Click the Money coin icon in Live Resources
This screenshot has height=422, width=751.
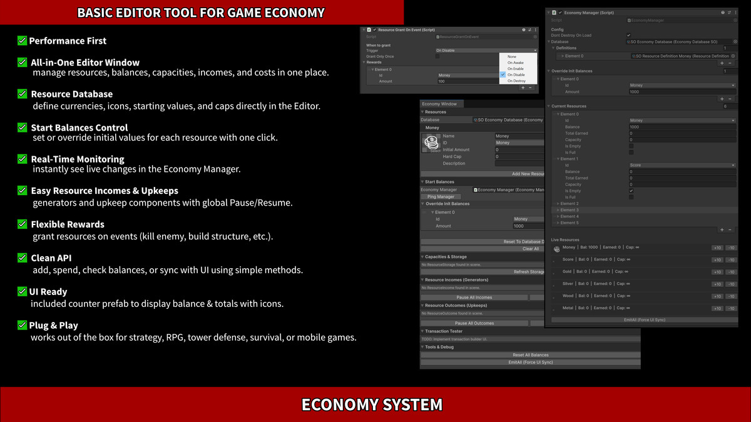(556, 249)
